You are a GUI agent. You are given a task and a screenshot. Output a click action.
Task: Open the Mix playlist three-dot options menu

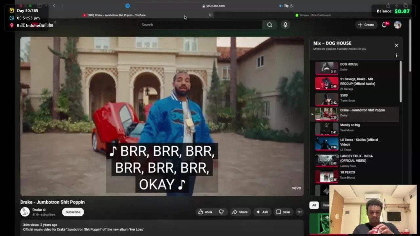396,55
